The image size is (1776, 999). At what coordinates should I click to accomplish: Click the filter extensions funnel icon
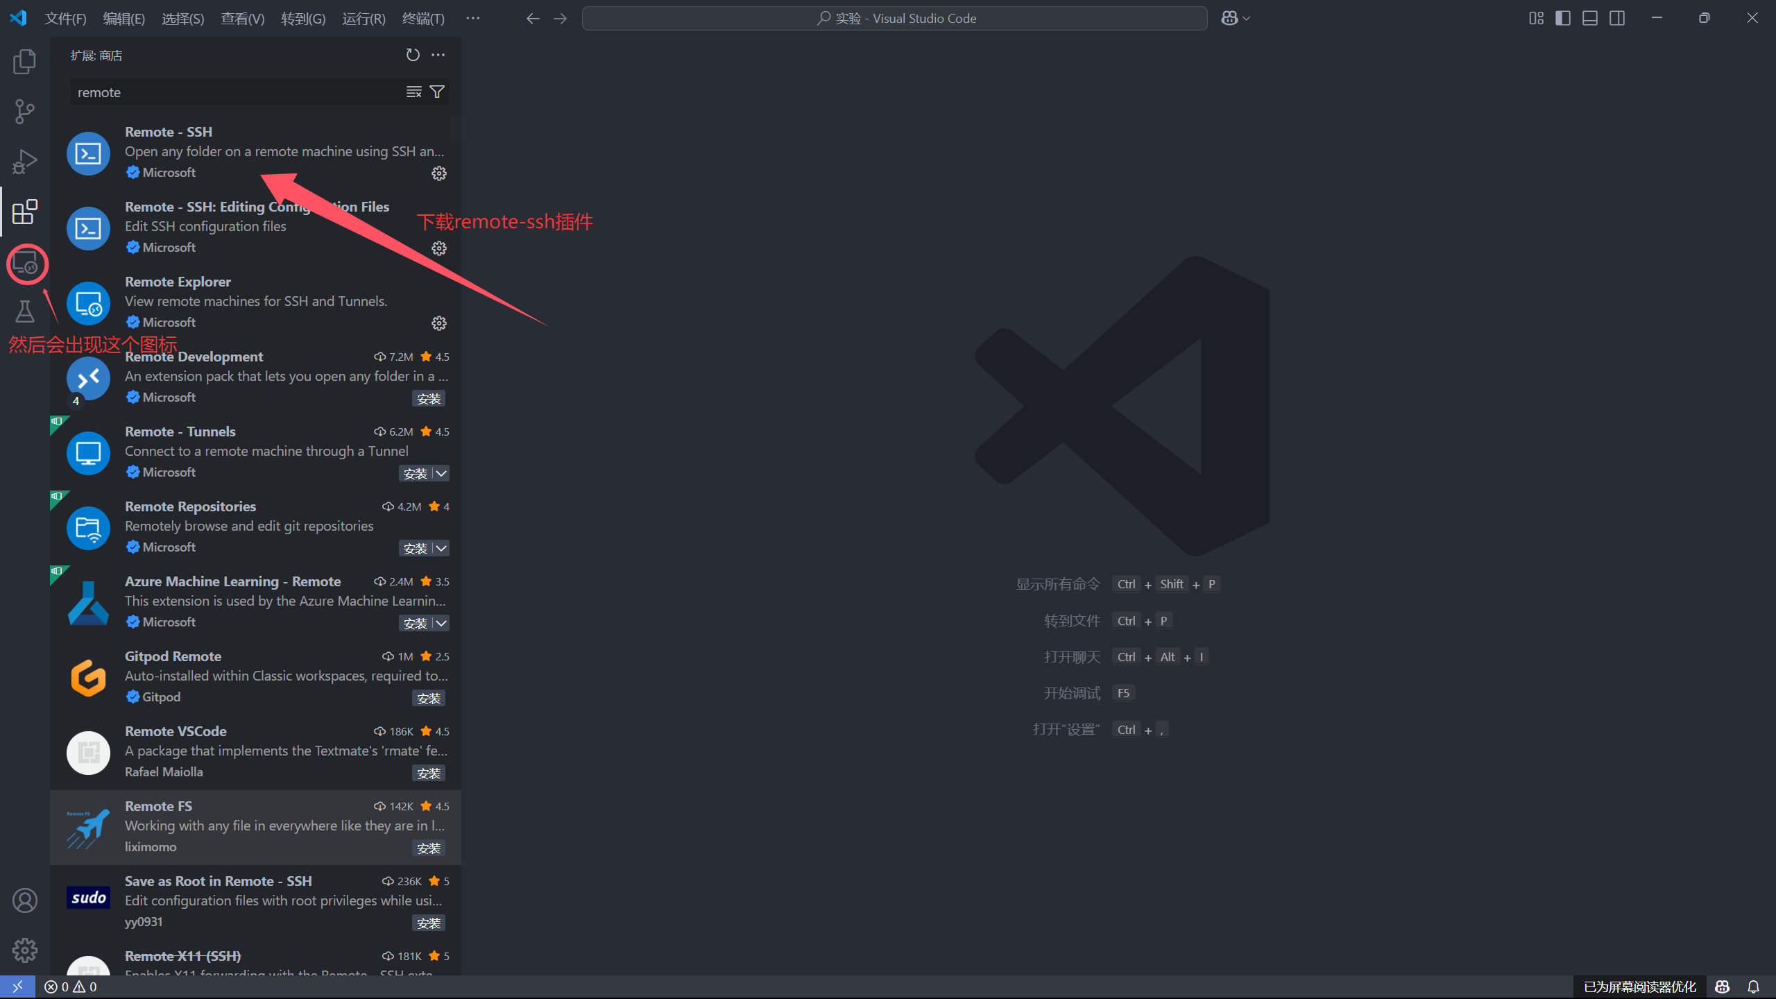[437, 92]
